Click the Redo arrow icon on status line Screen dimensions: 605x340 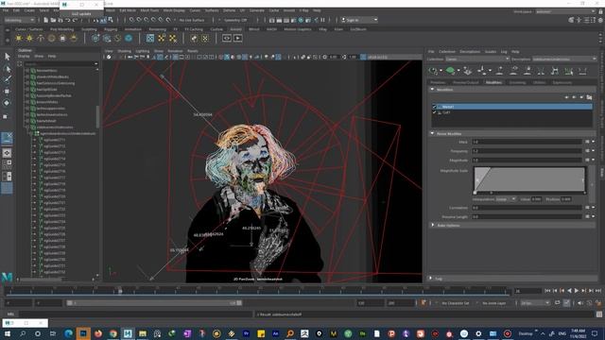click(75, 20)
